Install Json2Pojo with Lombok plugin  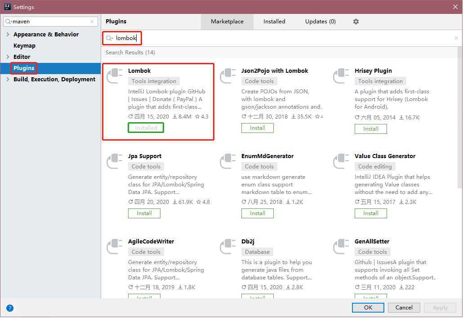[258, 128]
